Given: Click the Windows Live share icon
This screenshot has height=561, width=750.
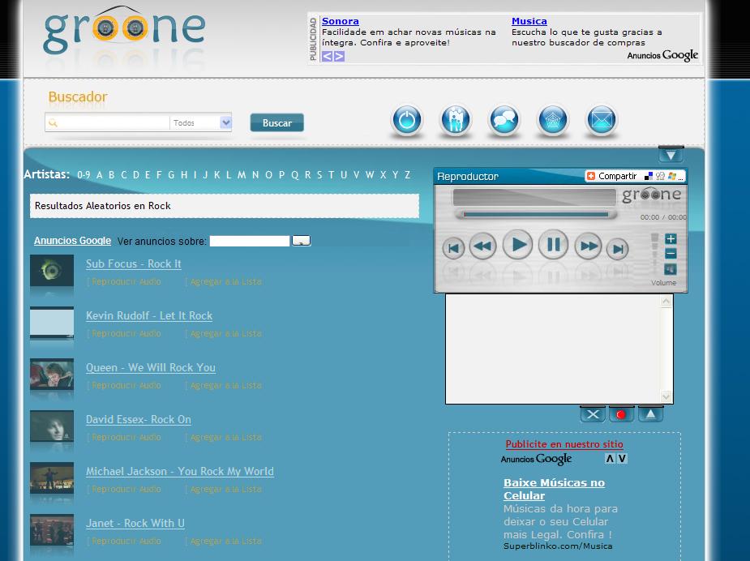Looking at the screenshot, I should click(x=672, y=176).
